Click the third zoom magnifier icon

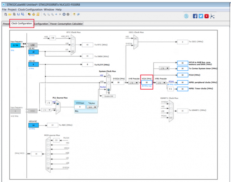(52, 14)
